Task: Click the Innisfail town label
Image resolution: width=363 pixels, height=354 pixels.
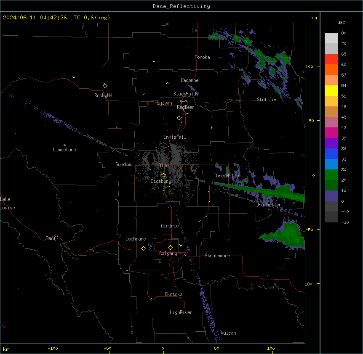Action: tap(175, 137)
